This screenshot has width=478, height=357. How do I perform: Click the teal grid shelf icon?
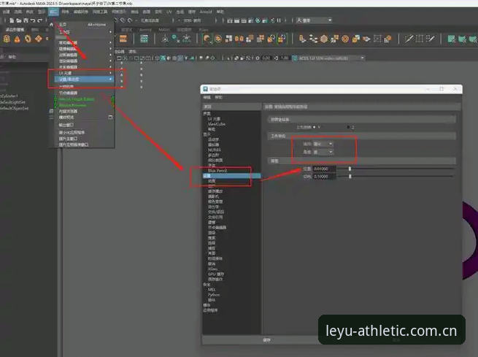pos(144,39)
